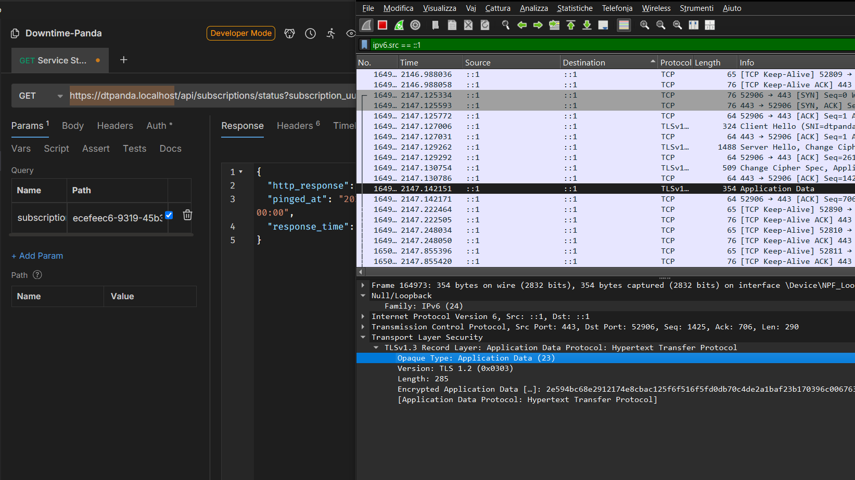Go back in packet history

pos(522,25)
